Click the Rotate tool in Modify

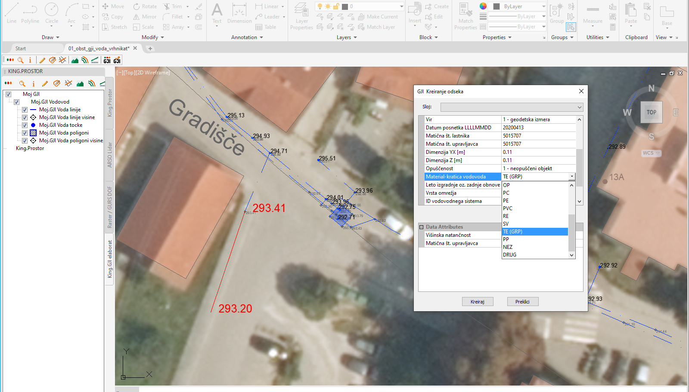point(145,6)
